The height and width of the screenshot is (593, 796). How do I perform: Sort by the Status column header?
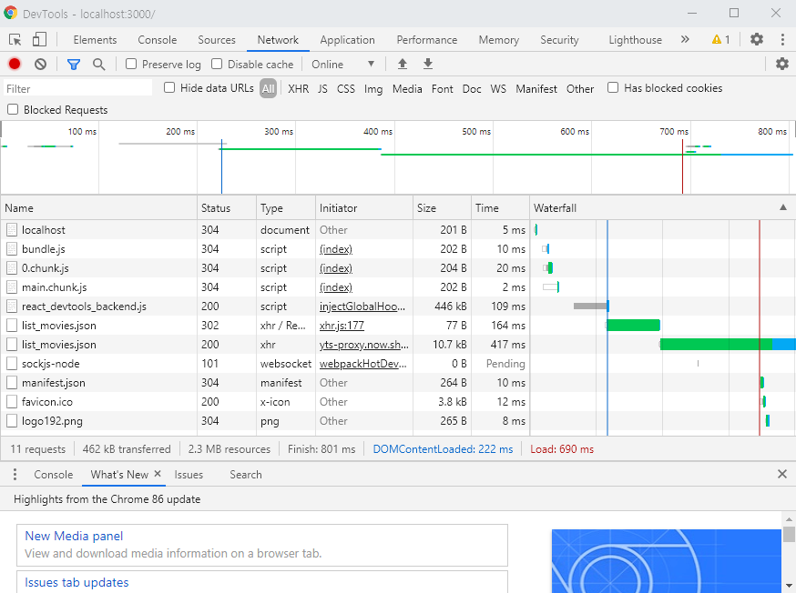(227, 207)
